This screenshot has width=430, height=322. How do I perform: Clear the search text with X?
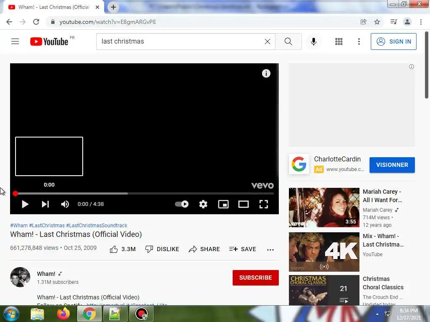[267, 42]
